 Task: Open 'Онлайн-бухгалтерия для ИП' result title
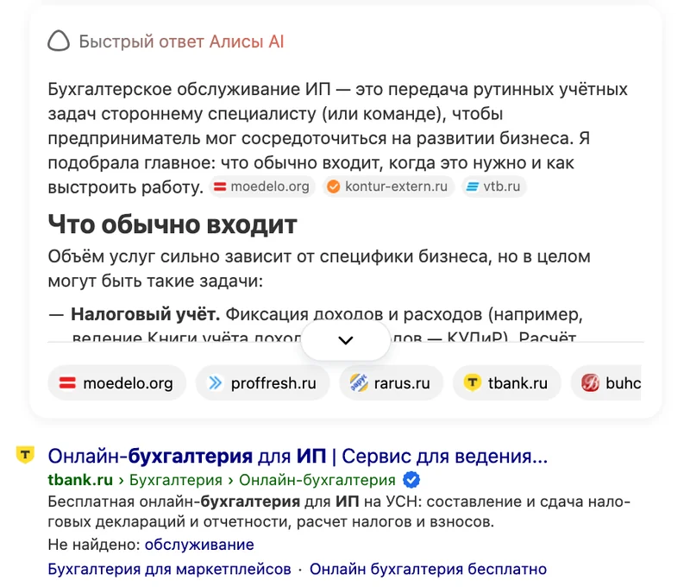pyautogui.click(x=298, y=456)
